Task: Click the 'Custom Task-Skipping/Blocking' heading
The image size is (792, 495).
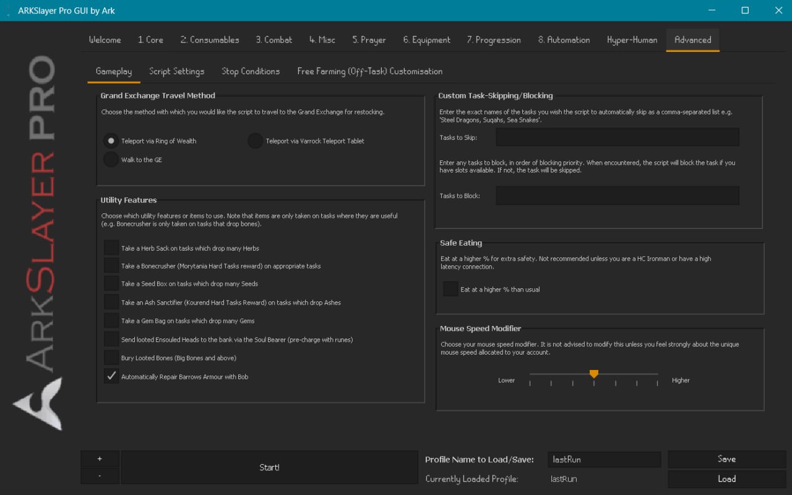Action: click(496, 96)
